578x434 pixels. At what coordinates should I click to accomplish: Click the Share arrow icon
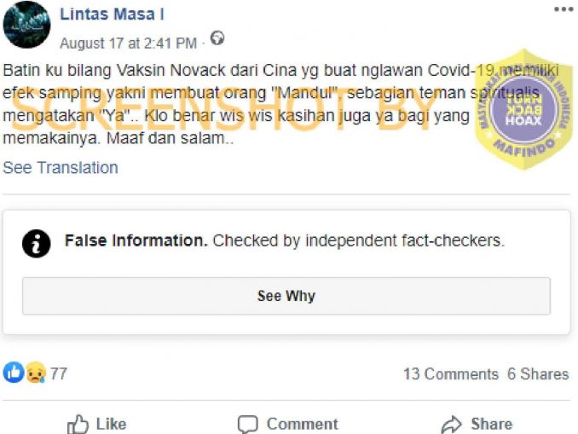(452, 424)
